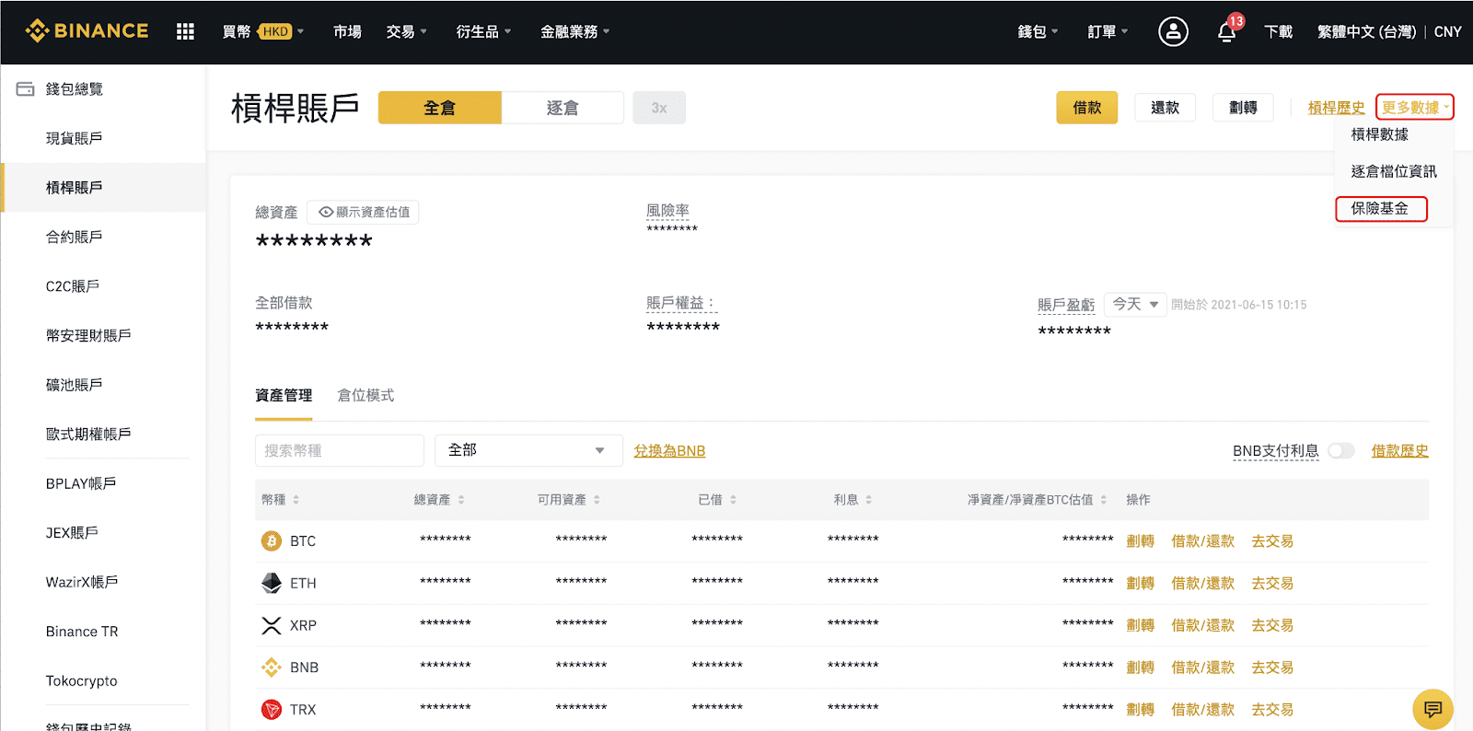Click 下載 in header
1473x731 pixels.
pyautogui.click(x=1278, y=31)
